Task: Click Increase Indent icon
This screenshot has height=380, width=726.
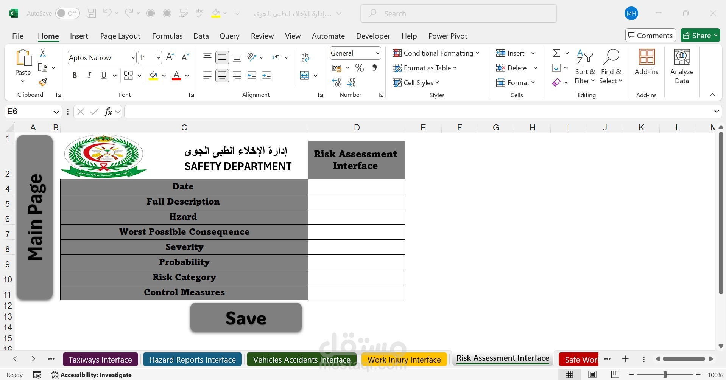Action: click(x=266, y=76)
